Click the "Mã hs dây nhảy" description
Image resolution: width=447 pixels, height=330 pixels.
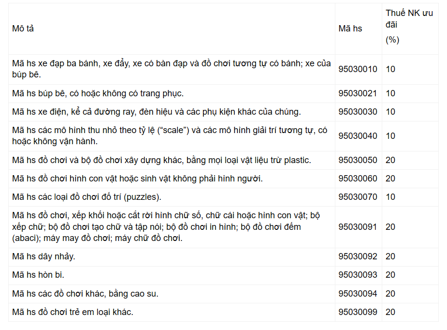(43, 257)
